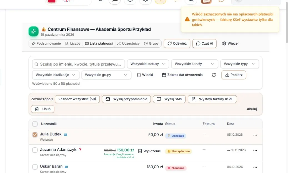Viewport: 288px width, 173px height.
Task: Check Oskar Baran's row checkbox
Action: [x=35, y=167]
